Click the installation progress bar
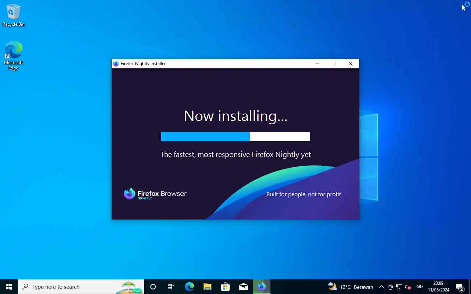The height and width of the screenshot is (294, 471). (x=235, y=137)
